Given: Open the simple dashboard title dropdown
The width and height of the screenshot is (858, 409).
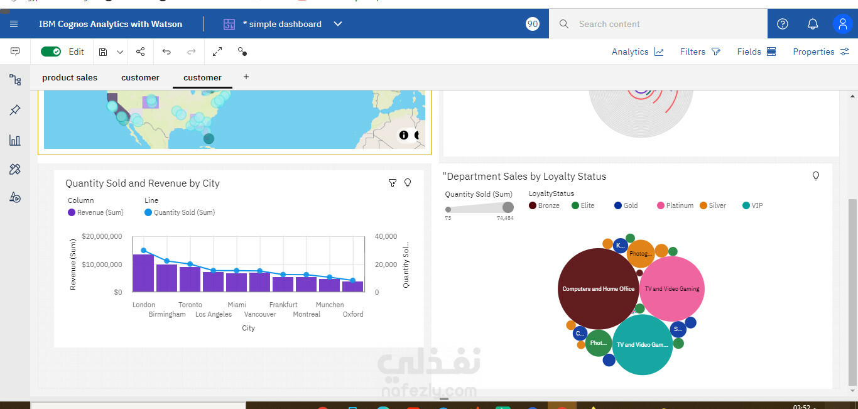Looking at the screenshot, I should tap(338, 24).
